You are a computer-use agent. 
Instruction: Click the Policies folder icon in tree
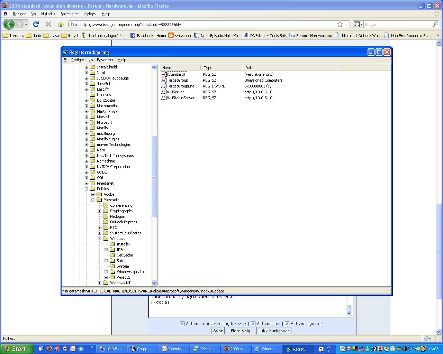(92, 189)
